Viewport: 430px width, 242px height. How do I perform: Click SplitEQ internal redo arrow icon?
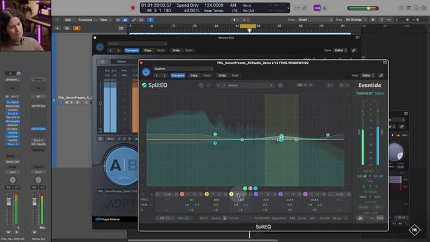pos(209,85)
